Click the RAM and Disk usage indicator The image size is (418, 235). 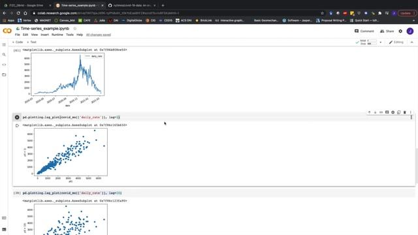(368, 42)
